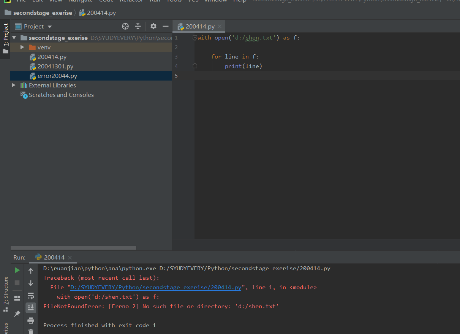The image size is (460, 334).
Task: Click Python file icon beside error20044.py
Action: pyautogui.click(x=33, y=76)
